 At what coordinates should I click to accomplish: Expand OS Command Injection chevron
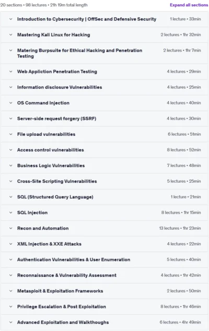coord(11,103)
